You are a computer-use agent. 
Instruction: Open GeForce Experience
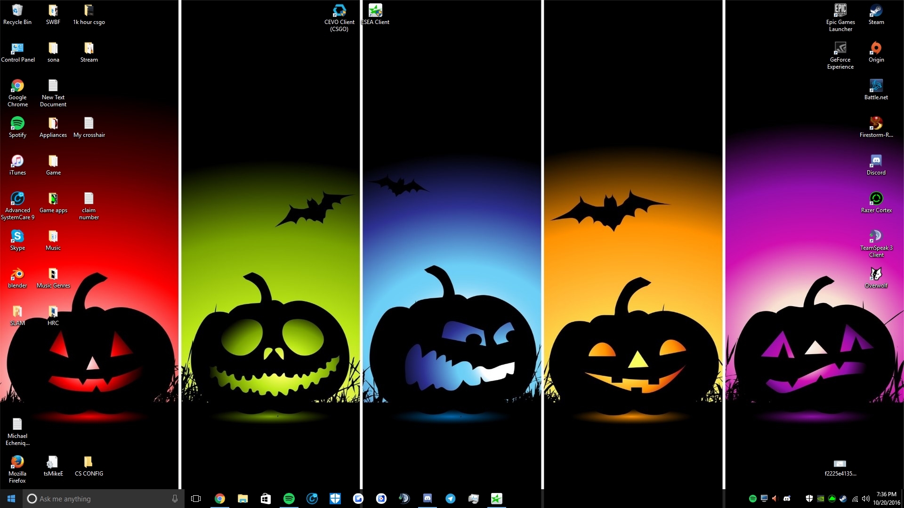(x=840, y=47)
